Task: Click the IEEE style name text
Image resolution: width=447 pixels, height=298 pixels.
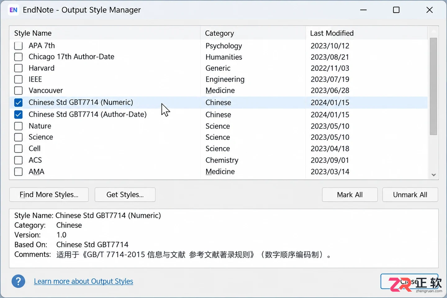Action: click(x=35, y=79)
